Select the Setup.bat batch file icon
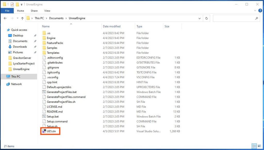 tap(44, 116)
